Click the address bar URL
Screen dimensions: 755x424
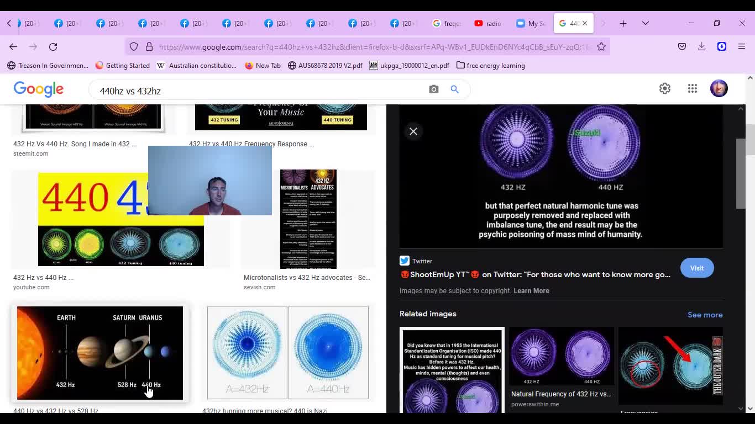[375, 47]
